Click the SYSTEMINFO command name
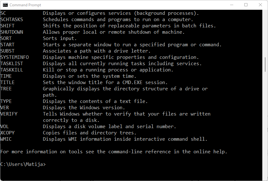 click(x=15, y=57)
